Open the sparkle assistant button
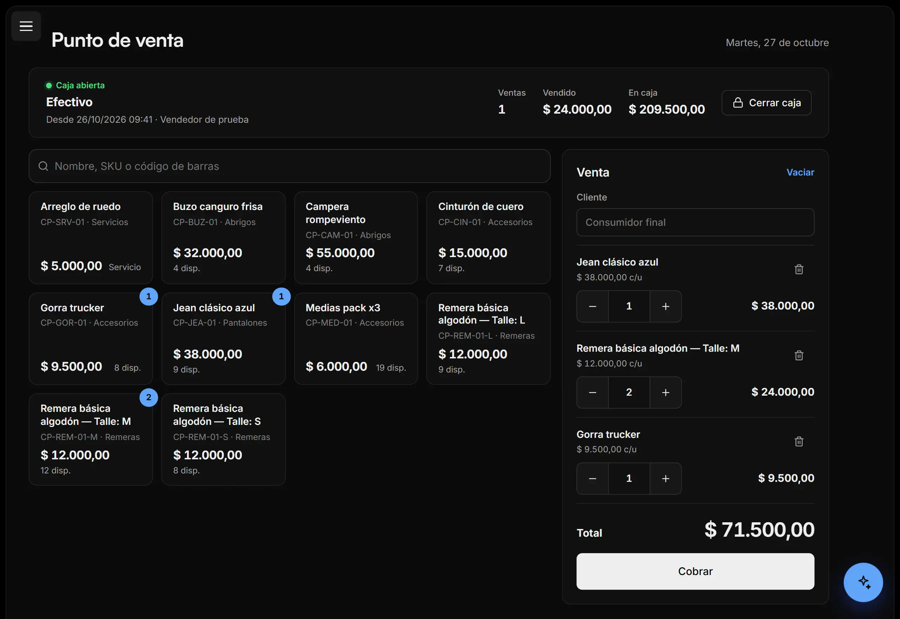 863,582
